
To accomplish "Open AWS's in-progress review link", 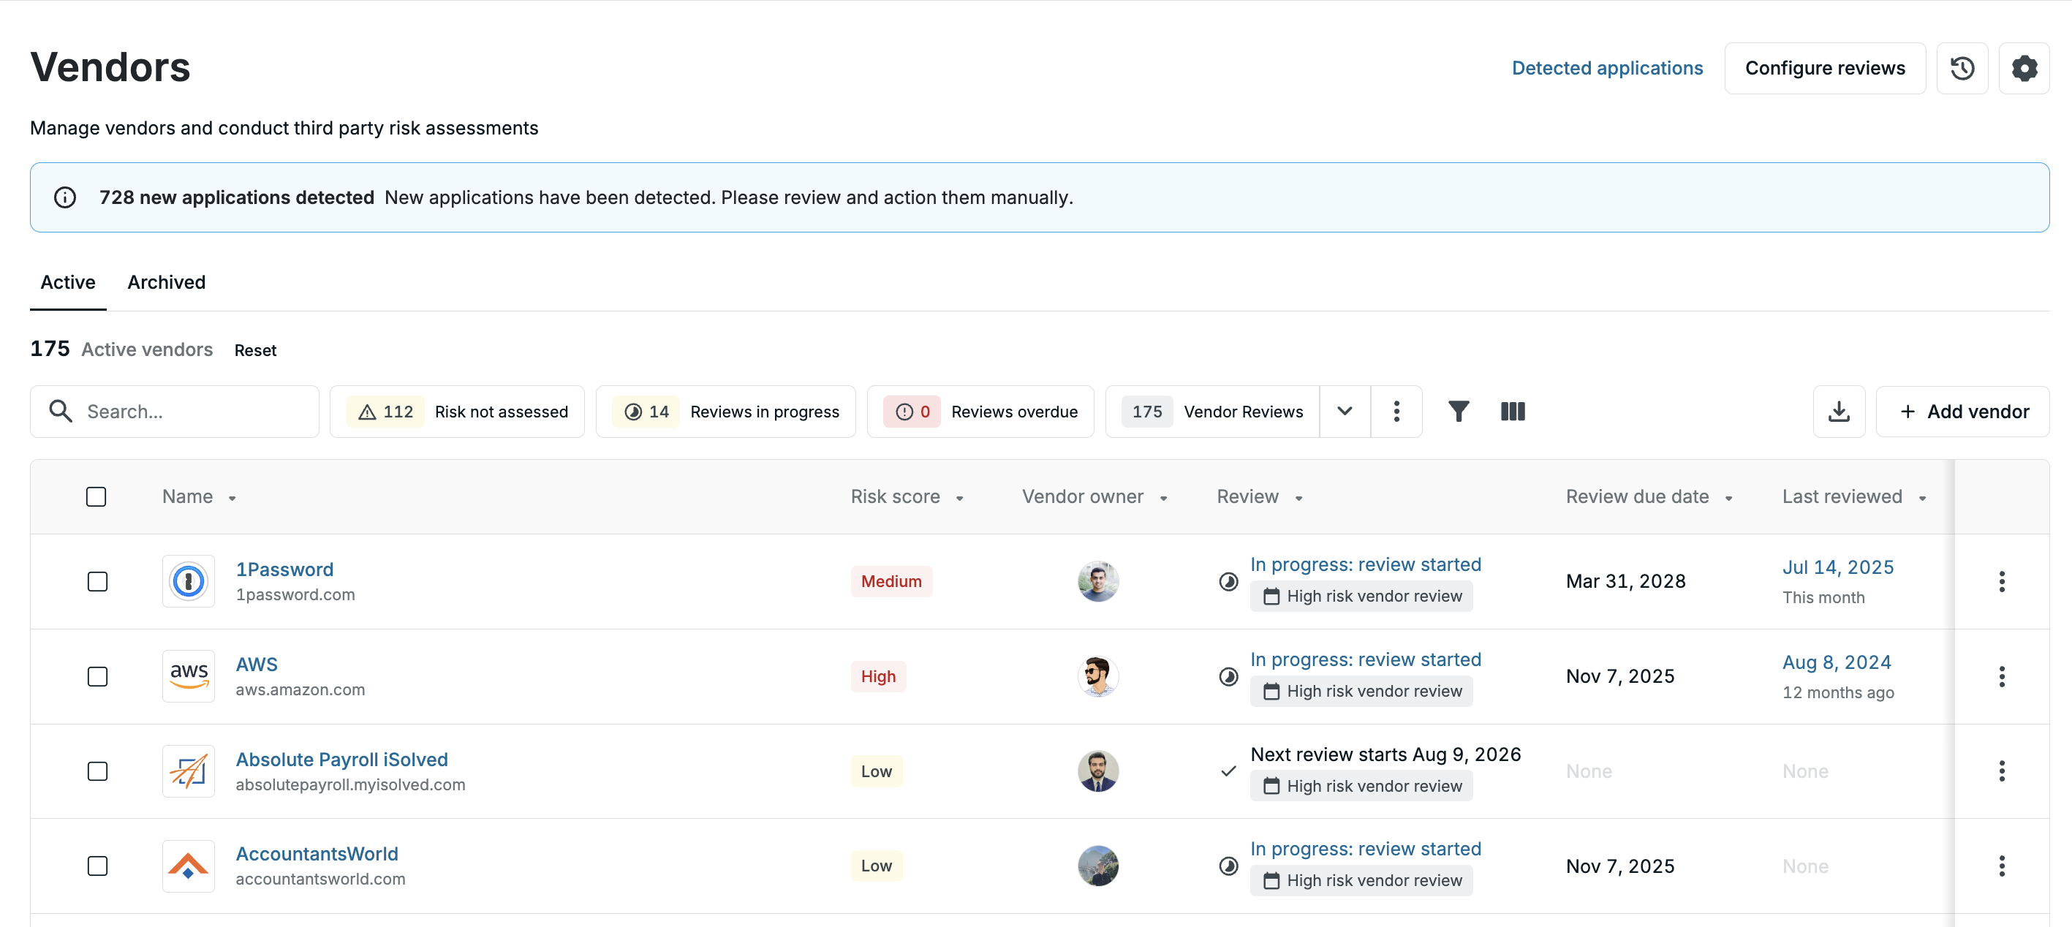I will pos(1365,659).
